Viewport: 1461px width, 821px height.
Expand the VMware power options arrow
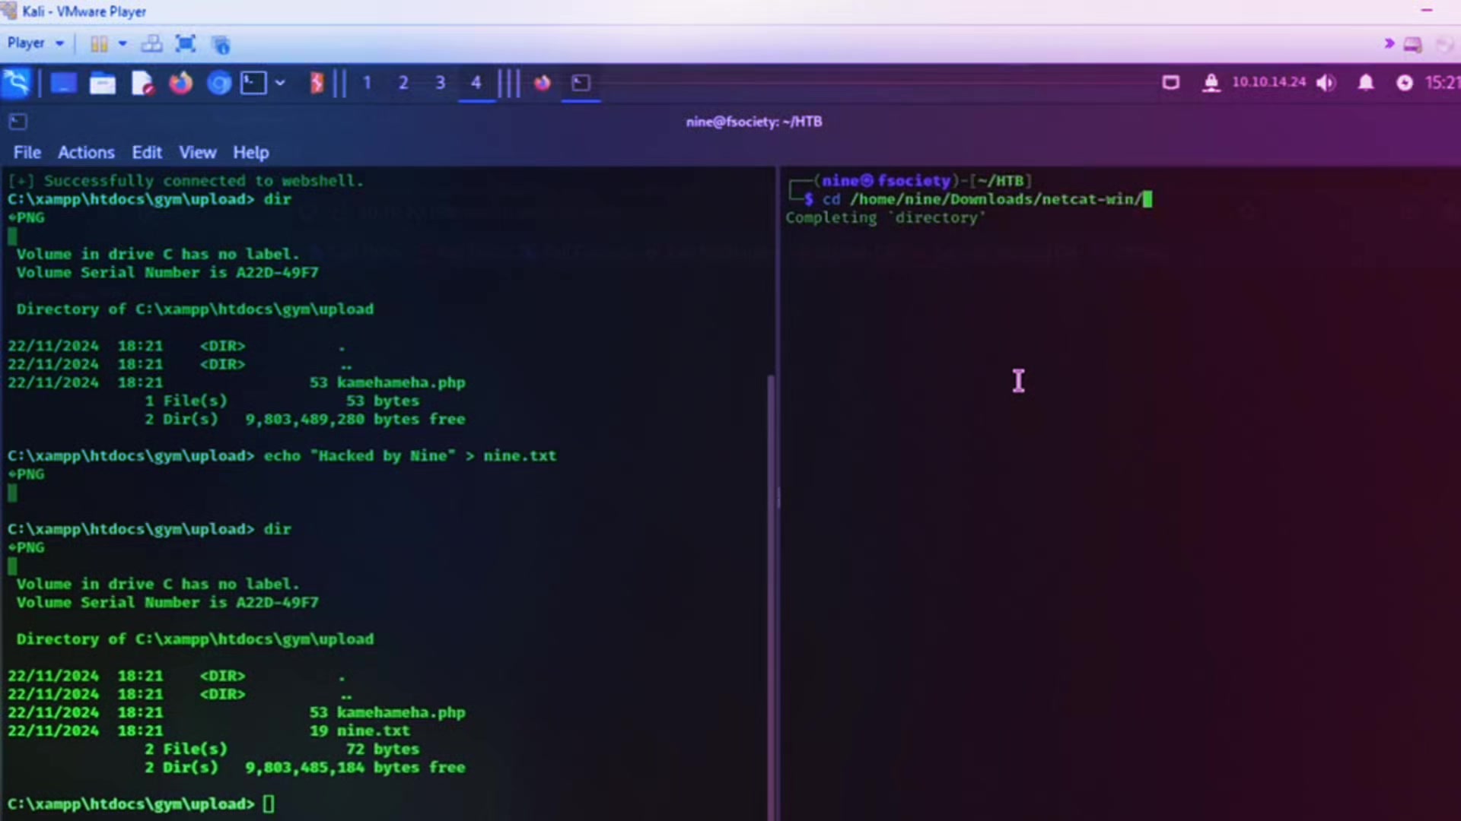123,44
